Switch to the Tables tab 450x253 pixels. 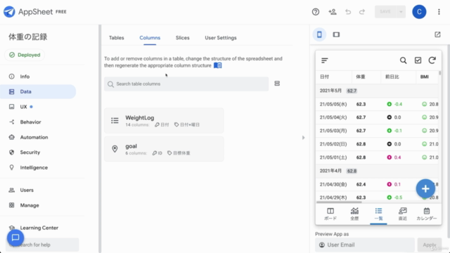coord(116,38)
